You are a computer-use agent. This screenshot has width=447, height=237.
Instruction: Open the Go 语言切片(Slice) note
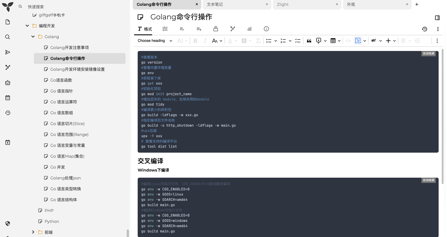click(67, 124)
